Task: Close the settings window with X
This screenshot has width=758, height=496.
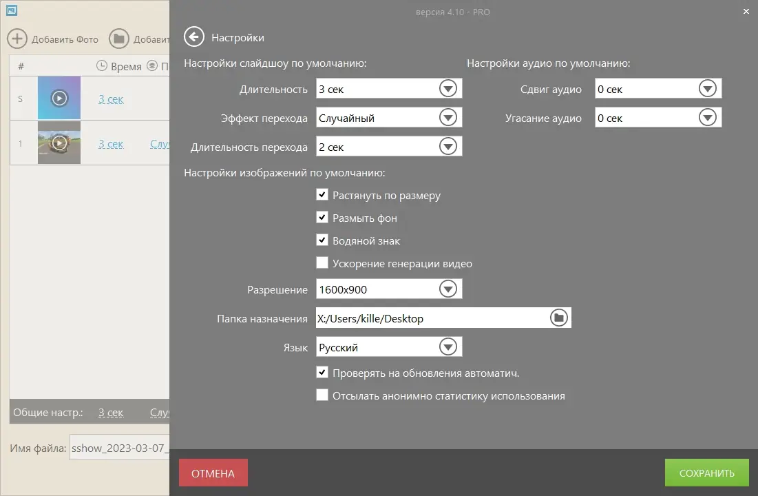Action: tap(746, 12)
